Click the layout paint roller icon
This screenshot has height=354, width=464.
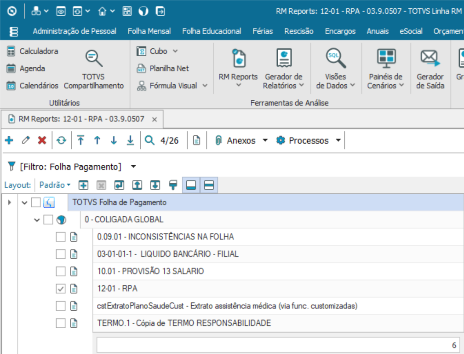click(x=173, y=185)
